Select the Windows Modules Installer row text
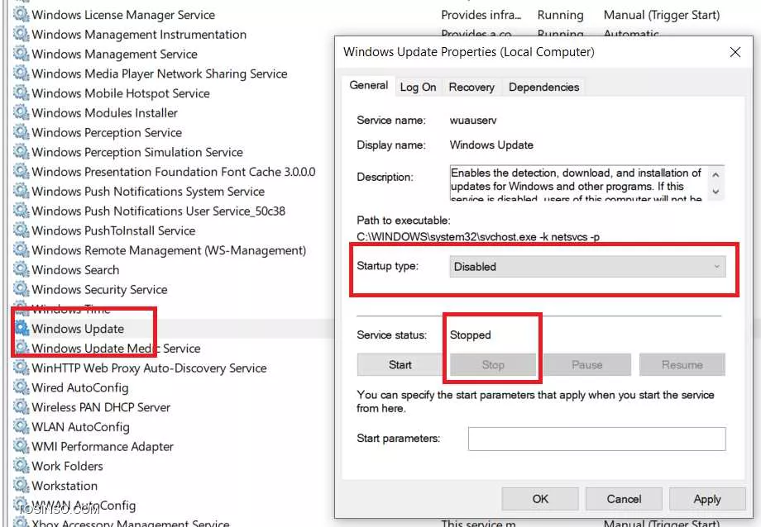761x527 pixels. click(105, 113)
